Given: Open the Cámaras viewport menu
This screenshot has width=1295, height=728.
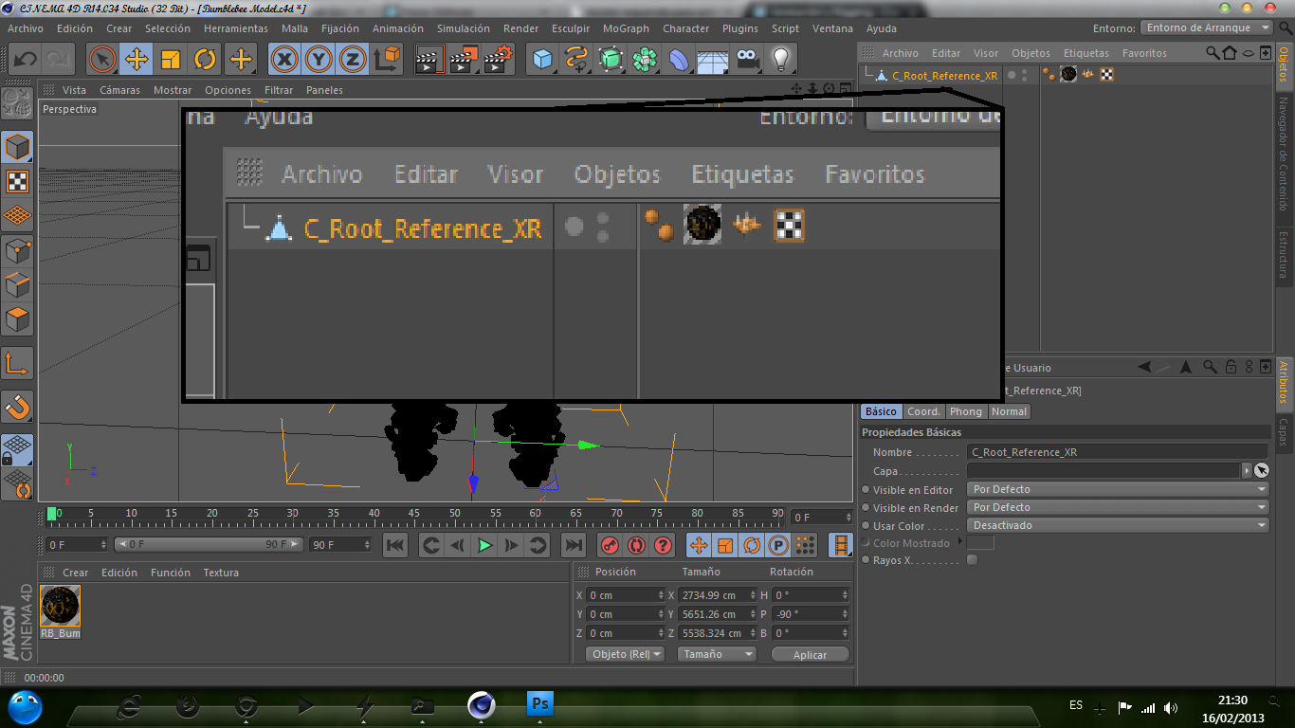Looking at the screenshot, I should [x=119, y=90].
